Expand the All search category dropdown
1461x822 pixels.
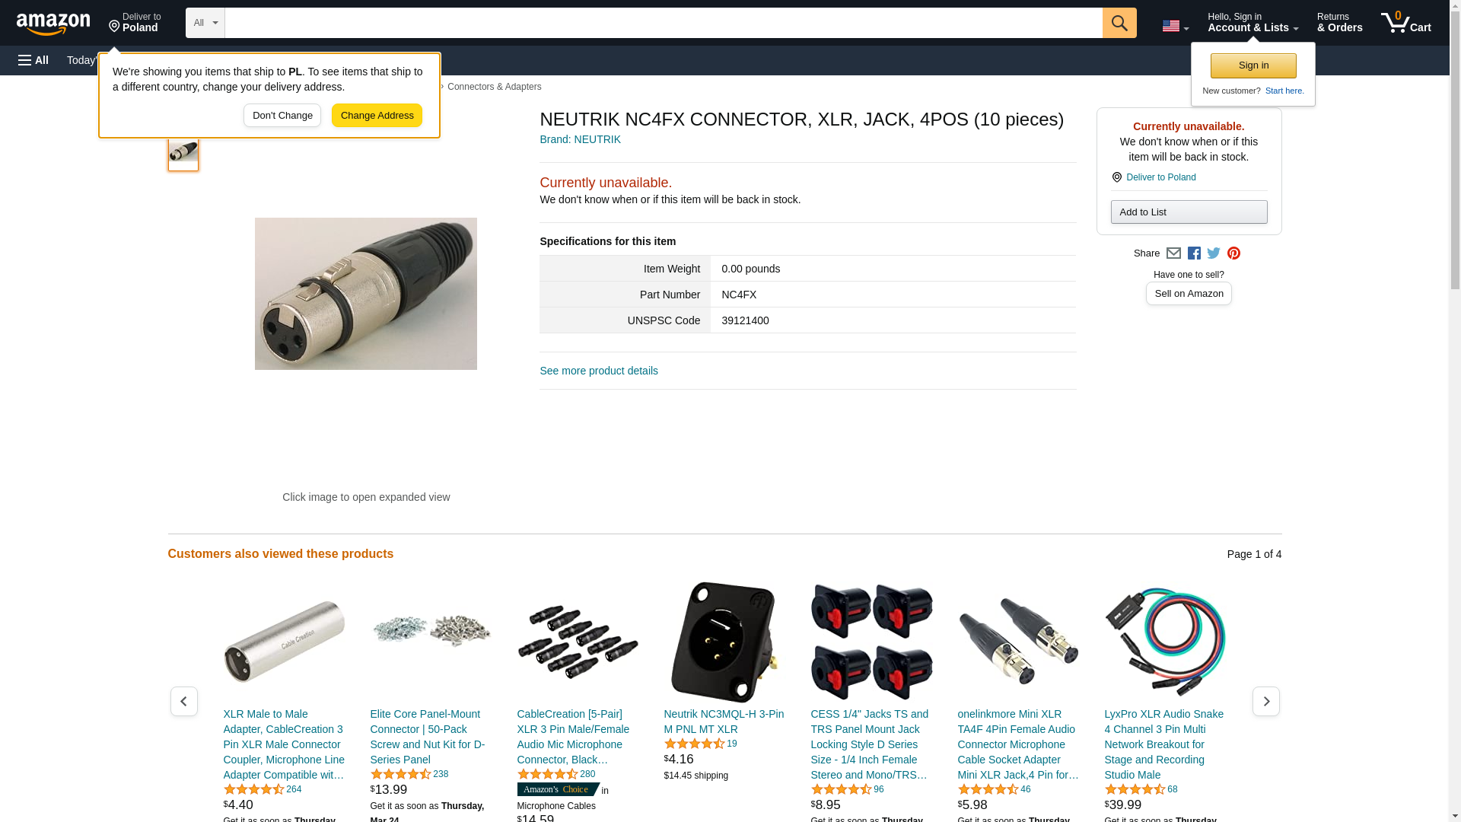pyautogui.click(x=205, y=23)
